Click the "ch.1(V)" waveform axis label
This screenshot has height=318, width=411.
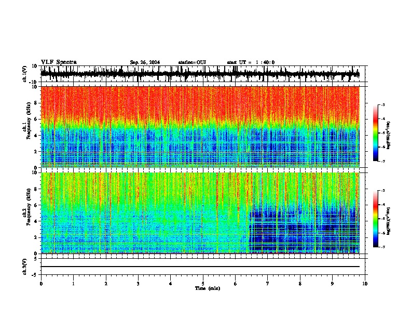(25, 74)
